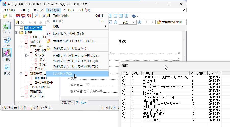
Task: Choose 新規作成(N) from the しおり menu
Action: [77, 16]
